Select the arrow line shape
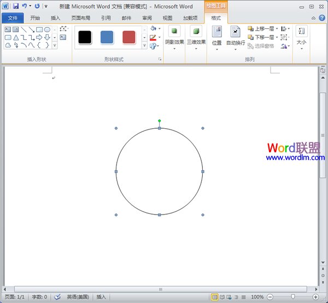The height and width of the screenshot is (303, 328). coord(31,29)
